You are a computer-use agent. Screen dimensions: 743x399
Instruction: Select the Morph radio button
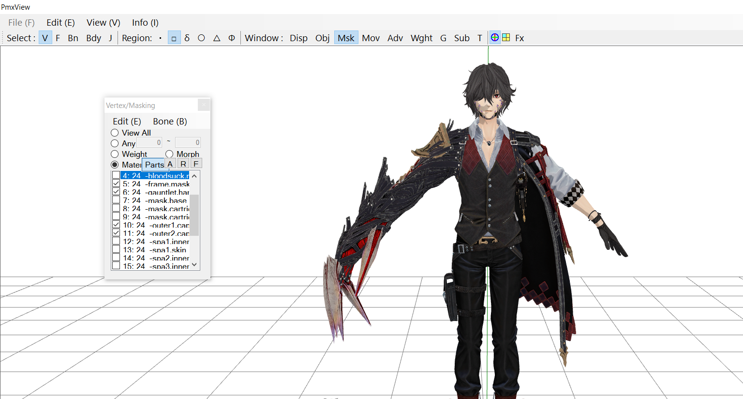tap(169, 154)
